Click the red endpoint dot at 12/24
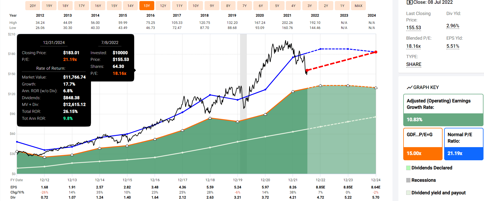 [376, 52]
